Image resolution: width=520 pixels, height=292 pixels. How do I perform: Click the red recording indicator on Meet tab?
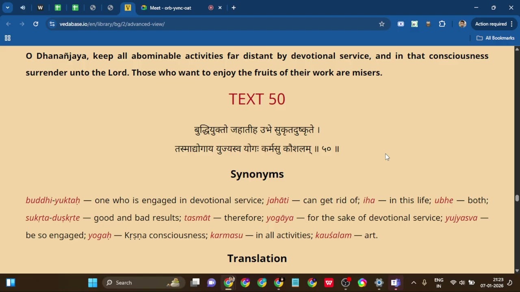[210, 8]
